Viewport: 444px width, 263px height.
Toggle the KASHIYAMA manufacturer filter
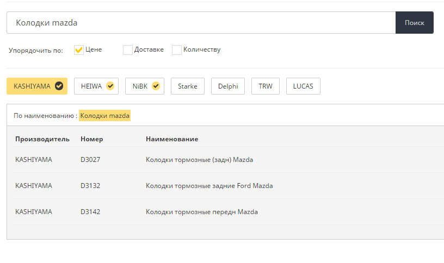[x=37, y=86]
